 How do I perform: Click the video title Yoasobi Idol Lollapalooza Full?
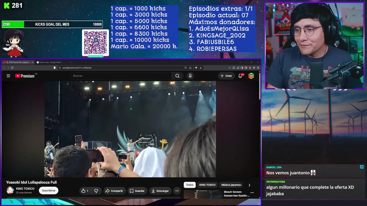(x=32, y=182)
